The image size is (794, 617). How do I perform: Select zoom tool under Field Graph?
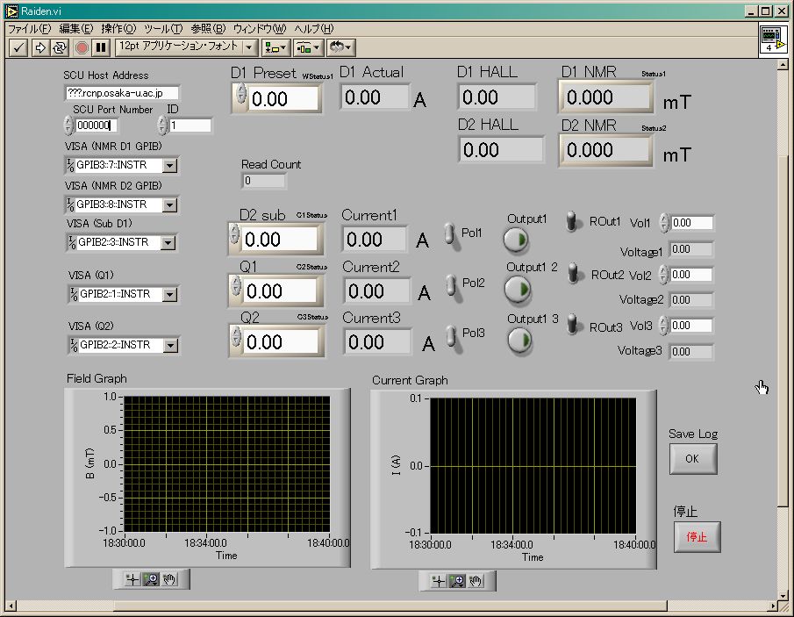tap(151, 579)
